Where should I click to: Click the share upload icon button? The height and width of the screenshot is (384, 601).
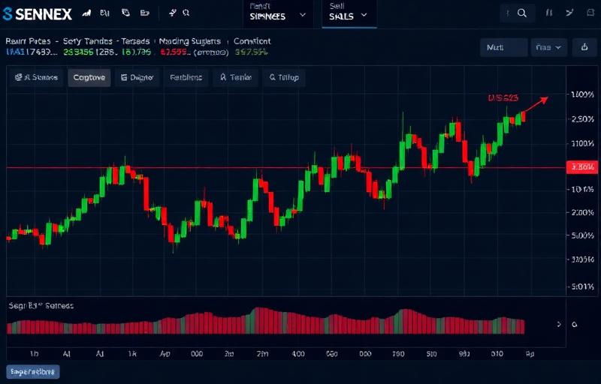click(x=584, y=47)
